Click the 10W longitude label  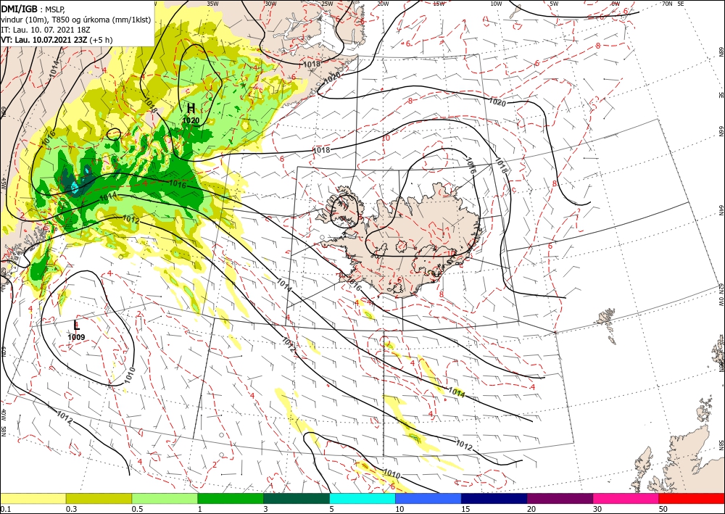tap(496, 4)
